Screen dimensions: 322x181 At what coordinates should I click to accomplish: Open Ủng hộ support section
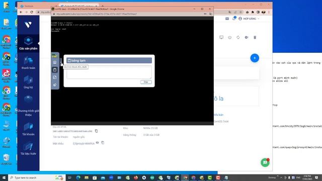pos(28,82)
